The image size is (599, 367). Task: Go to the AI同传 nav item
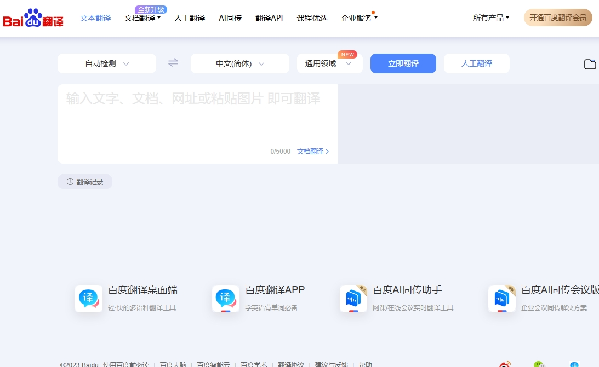[x=230, y=18]
